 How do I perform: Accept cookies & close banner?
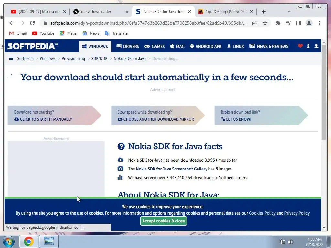(163, 221)
